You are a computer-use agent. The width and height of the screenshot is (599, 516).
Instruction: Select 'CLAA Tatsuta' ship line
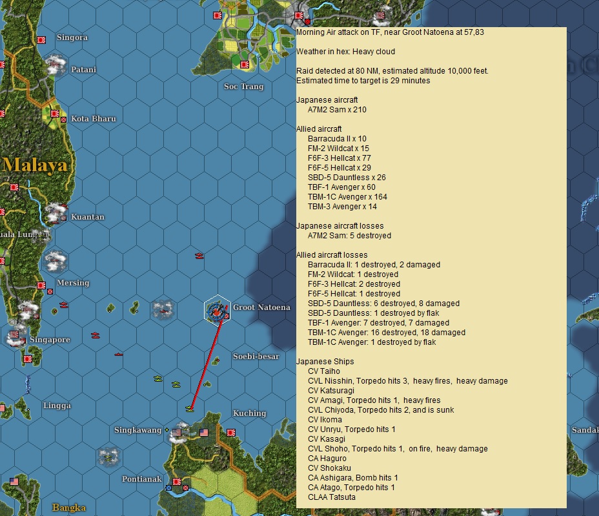(332, 497)
